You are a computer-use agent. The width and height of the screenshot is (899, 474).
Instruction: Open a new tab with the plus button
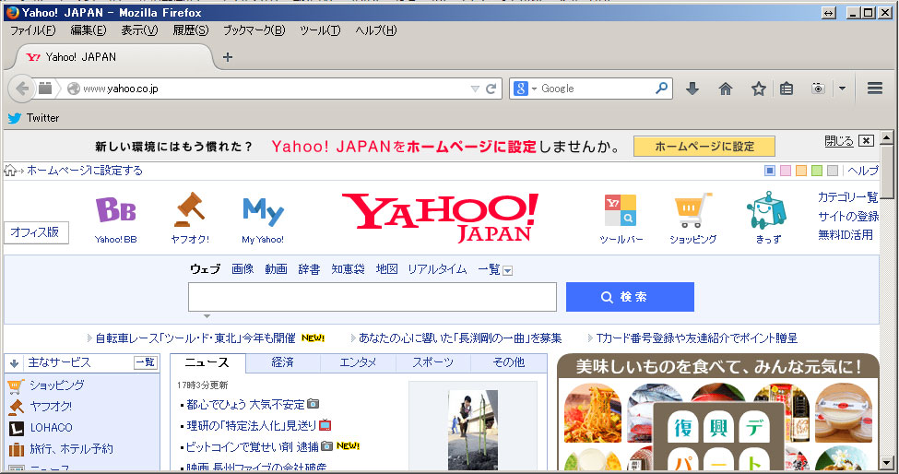click(x=228, y=57)
